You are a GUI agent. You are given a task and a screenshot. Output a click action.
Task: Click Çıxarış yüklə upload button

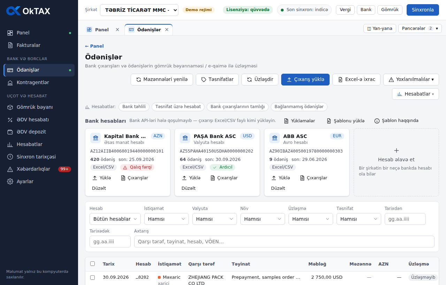[305, 79]
